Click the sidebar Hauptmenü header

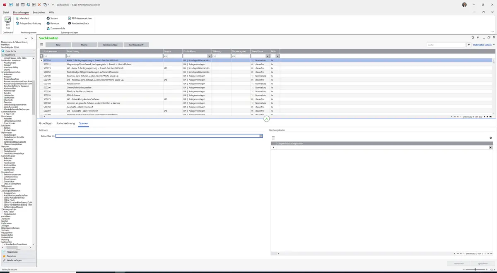tap(18, 55)
